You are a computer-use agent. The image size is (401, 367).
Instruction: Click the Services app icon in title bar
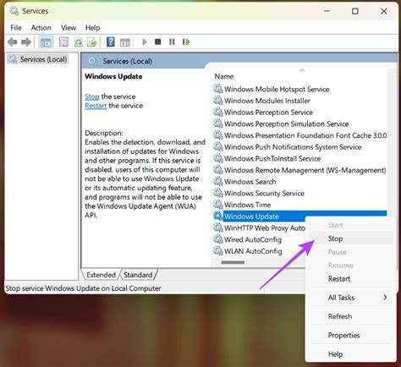coord(14,11)
